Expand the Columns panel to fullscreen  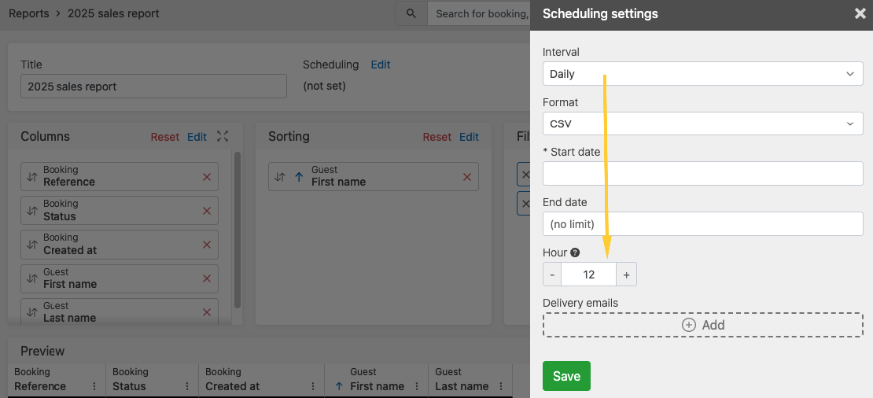click(223, 136)
